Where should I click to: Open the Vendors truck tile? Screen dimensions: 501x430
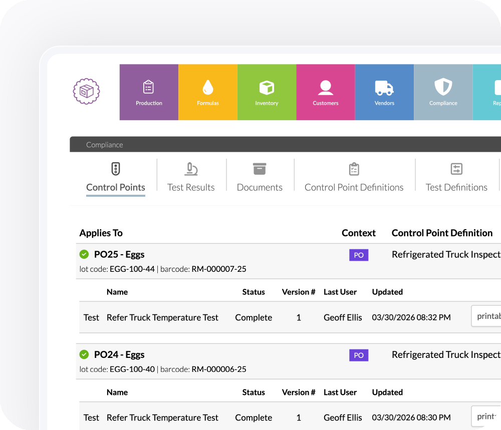pyautogui.click(x=384, y=92)
